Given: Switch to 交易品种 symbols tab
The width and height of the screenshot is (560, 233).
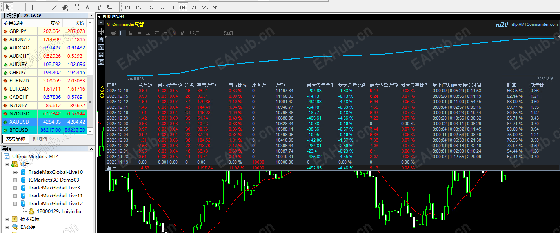Looking at the screenshot, I should [16, 139].
